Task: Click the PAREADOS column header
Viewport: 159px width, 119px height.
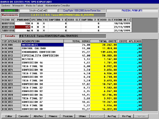Action: pos(23,20)
